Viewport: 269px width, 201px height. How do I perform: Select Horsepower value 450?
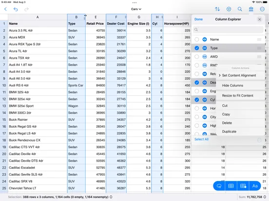tap(177, 85)
